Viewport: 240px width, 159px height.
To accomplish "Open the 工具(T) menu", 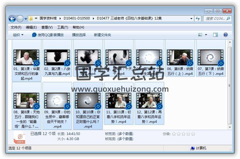I will pos(63,27).
